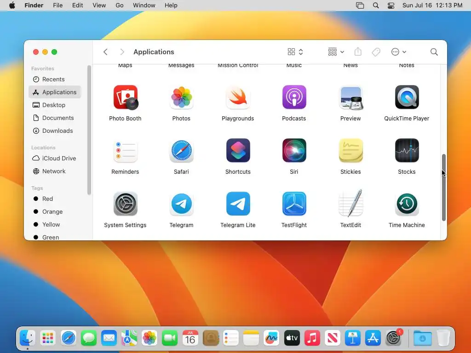Screen dimensions: 471x353
Task: Open Keynote from the Dock
Action: click(x=353, y=338)
